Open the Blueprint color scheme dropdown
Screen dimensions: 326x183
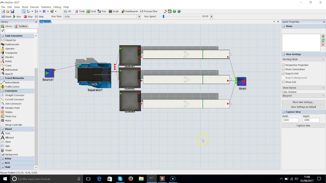(x=303, y=96)
